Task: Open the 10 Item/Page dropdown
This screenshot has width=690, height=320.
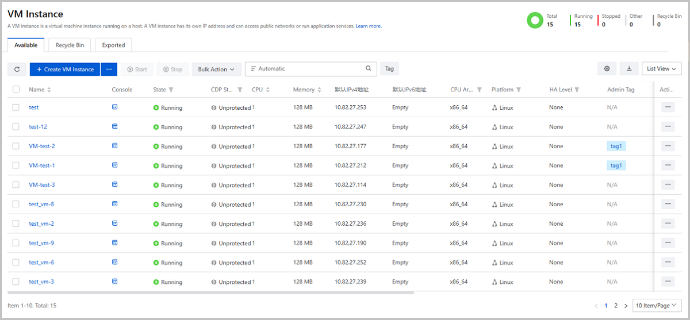Action: click(x=657, y=306)
